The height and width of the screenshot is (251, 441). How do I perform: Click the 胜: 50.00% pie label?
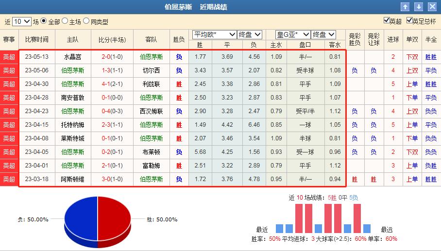coord(162,219)
